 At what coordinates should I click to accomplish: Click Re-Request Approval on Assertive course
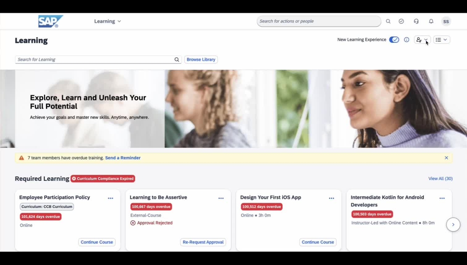click(x=203, y=242)
